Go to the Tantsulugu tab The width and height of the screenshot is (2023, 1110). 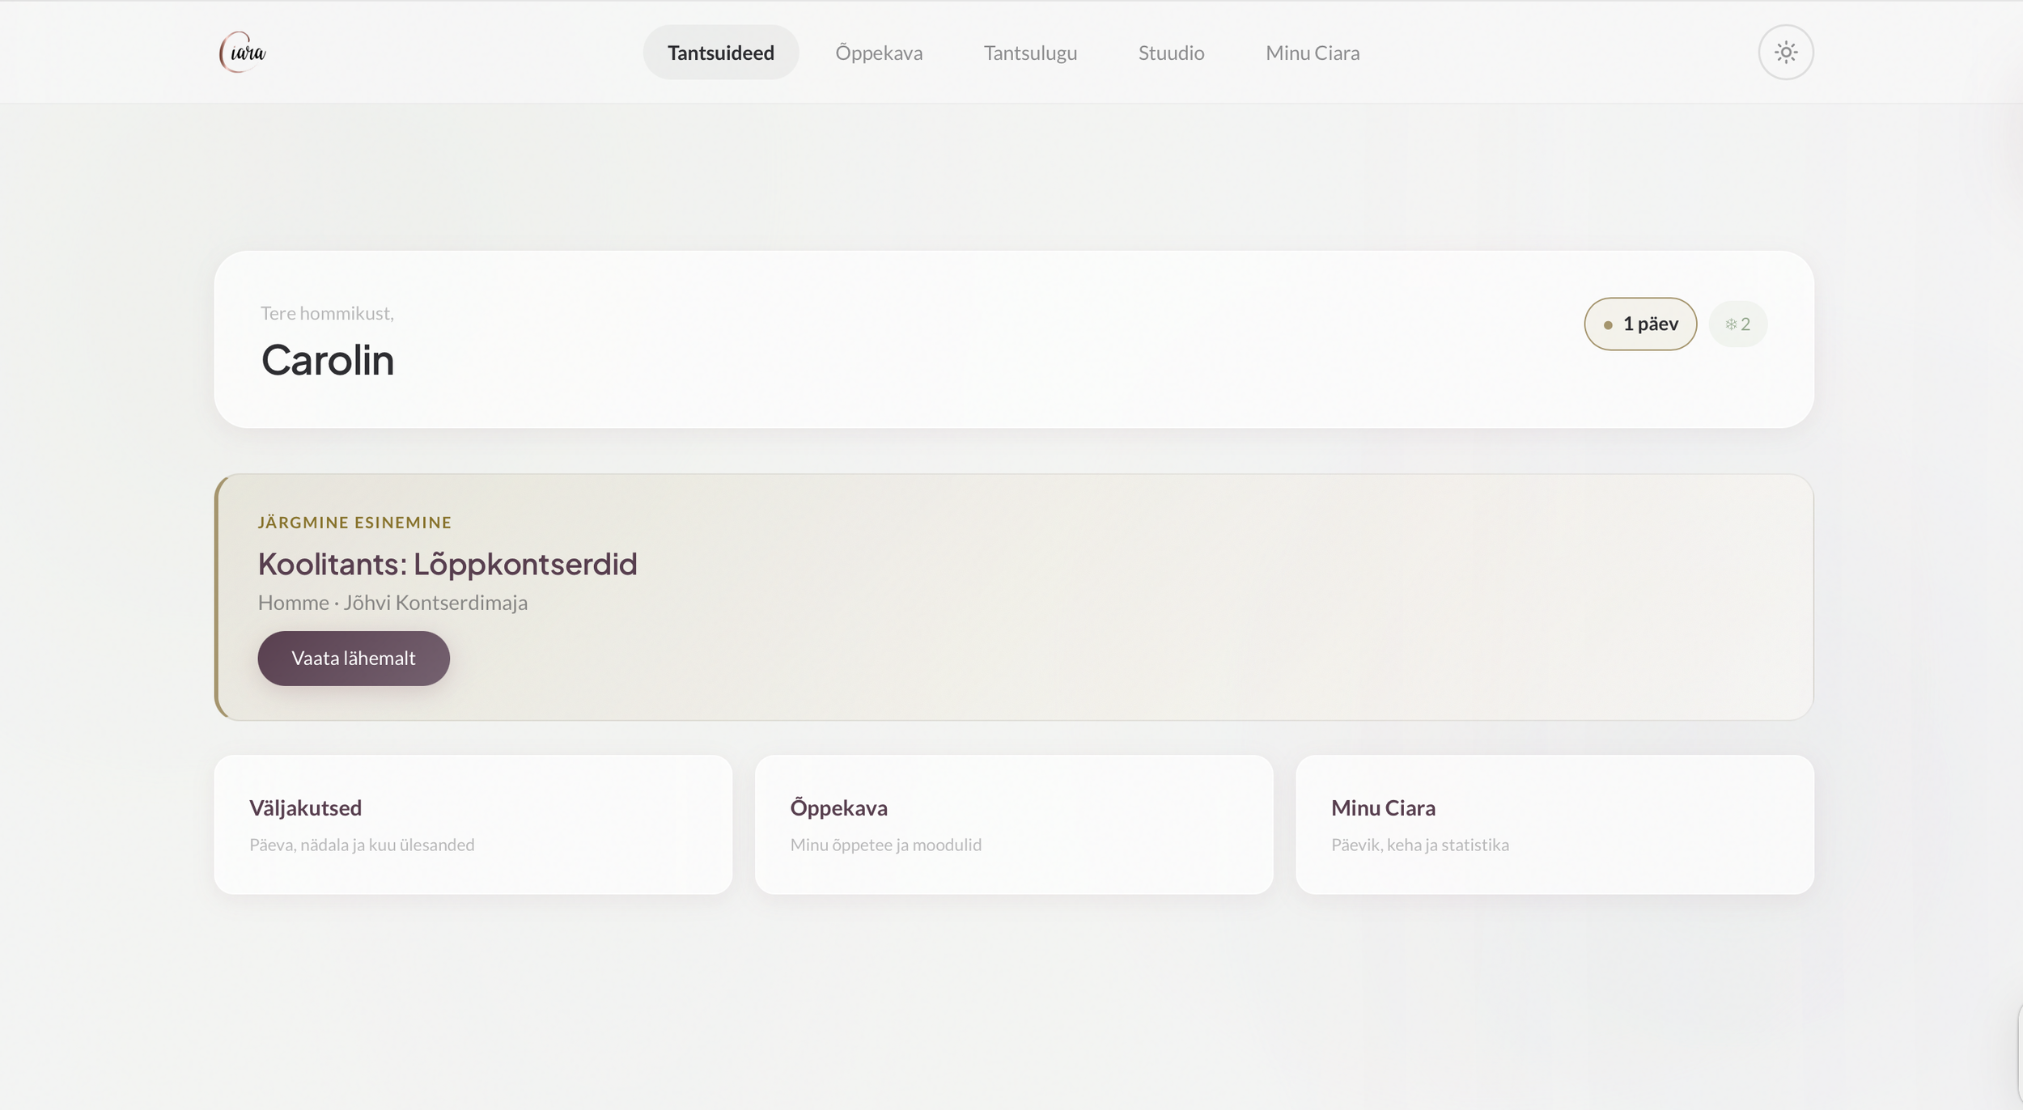point(1030,53)
